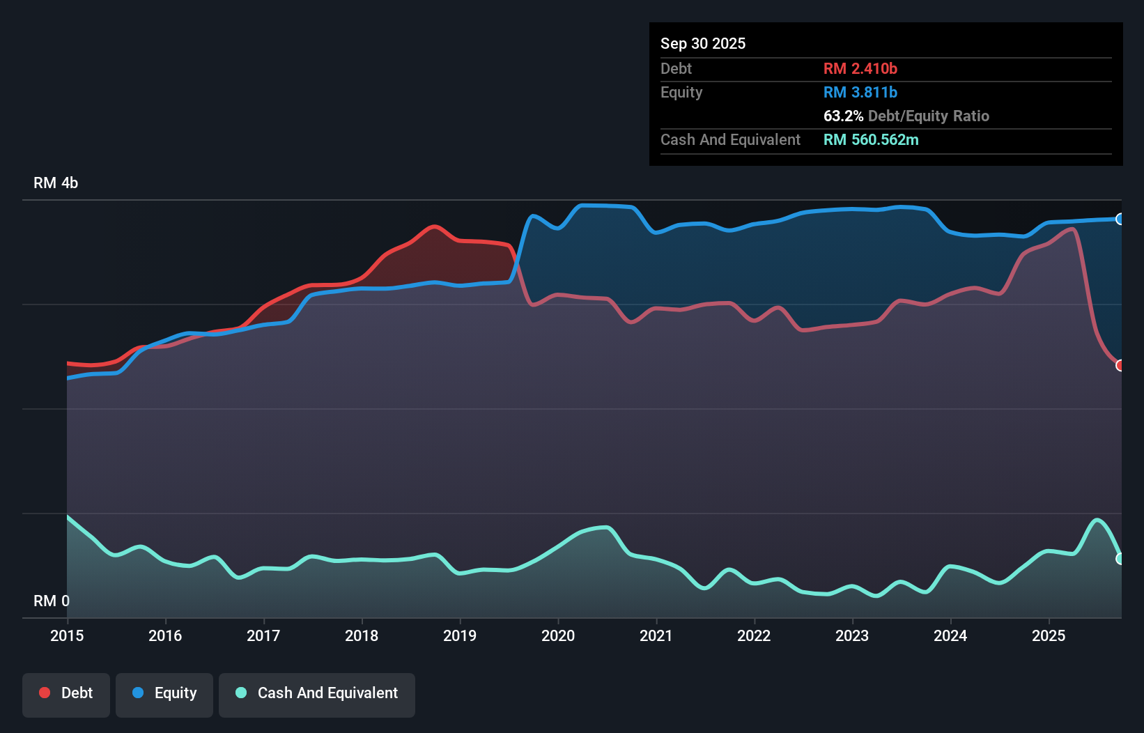
Task: Open details for the Debt/Equity Ratio row
Action: [x=906, y=116]
